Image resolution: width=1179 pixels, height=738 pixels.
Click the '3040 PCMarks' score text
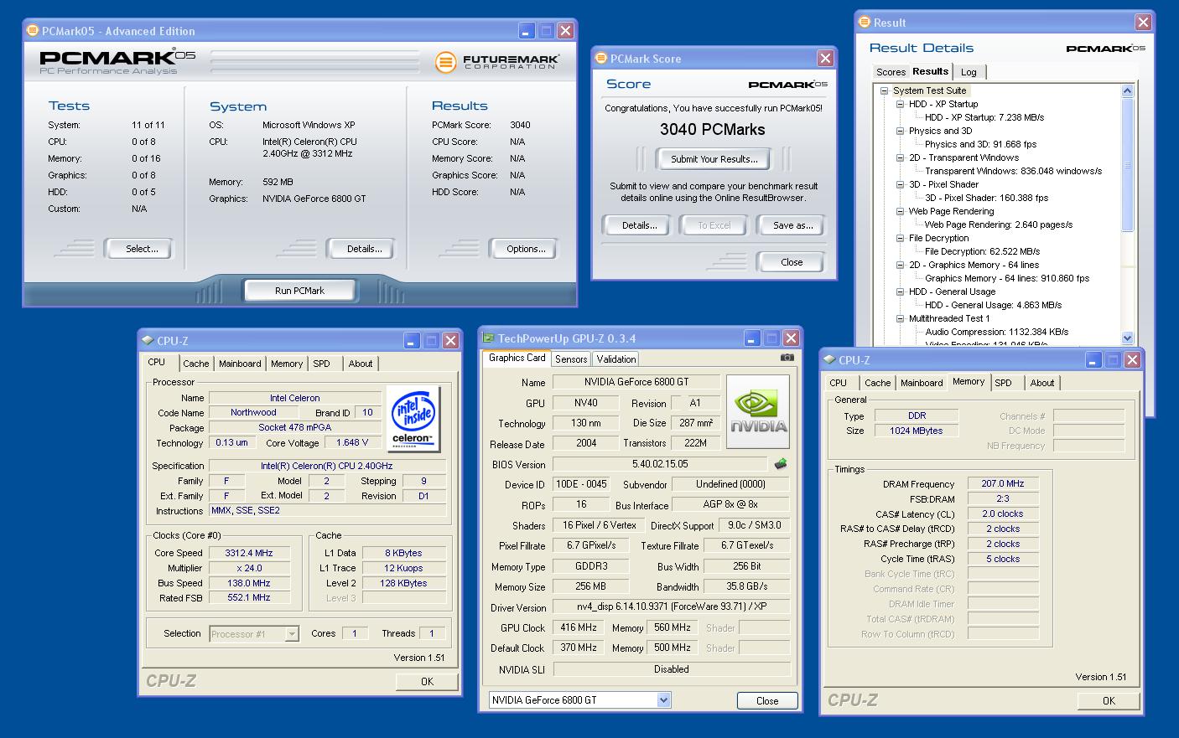712,129
